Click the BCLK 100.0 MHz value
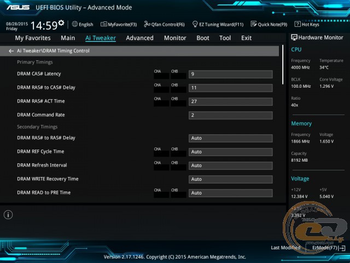 click(x=301, y=87)
